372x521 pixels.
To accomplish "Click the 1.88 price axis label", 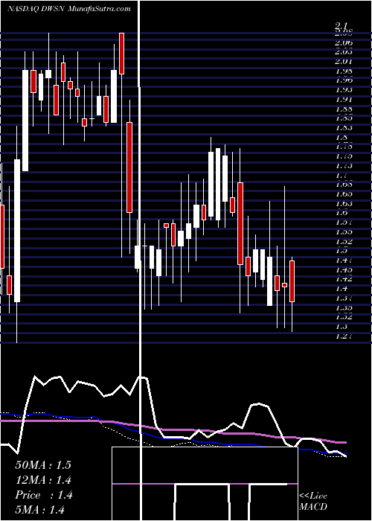I will pyautogui.click(x=344, y=109).
